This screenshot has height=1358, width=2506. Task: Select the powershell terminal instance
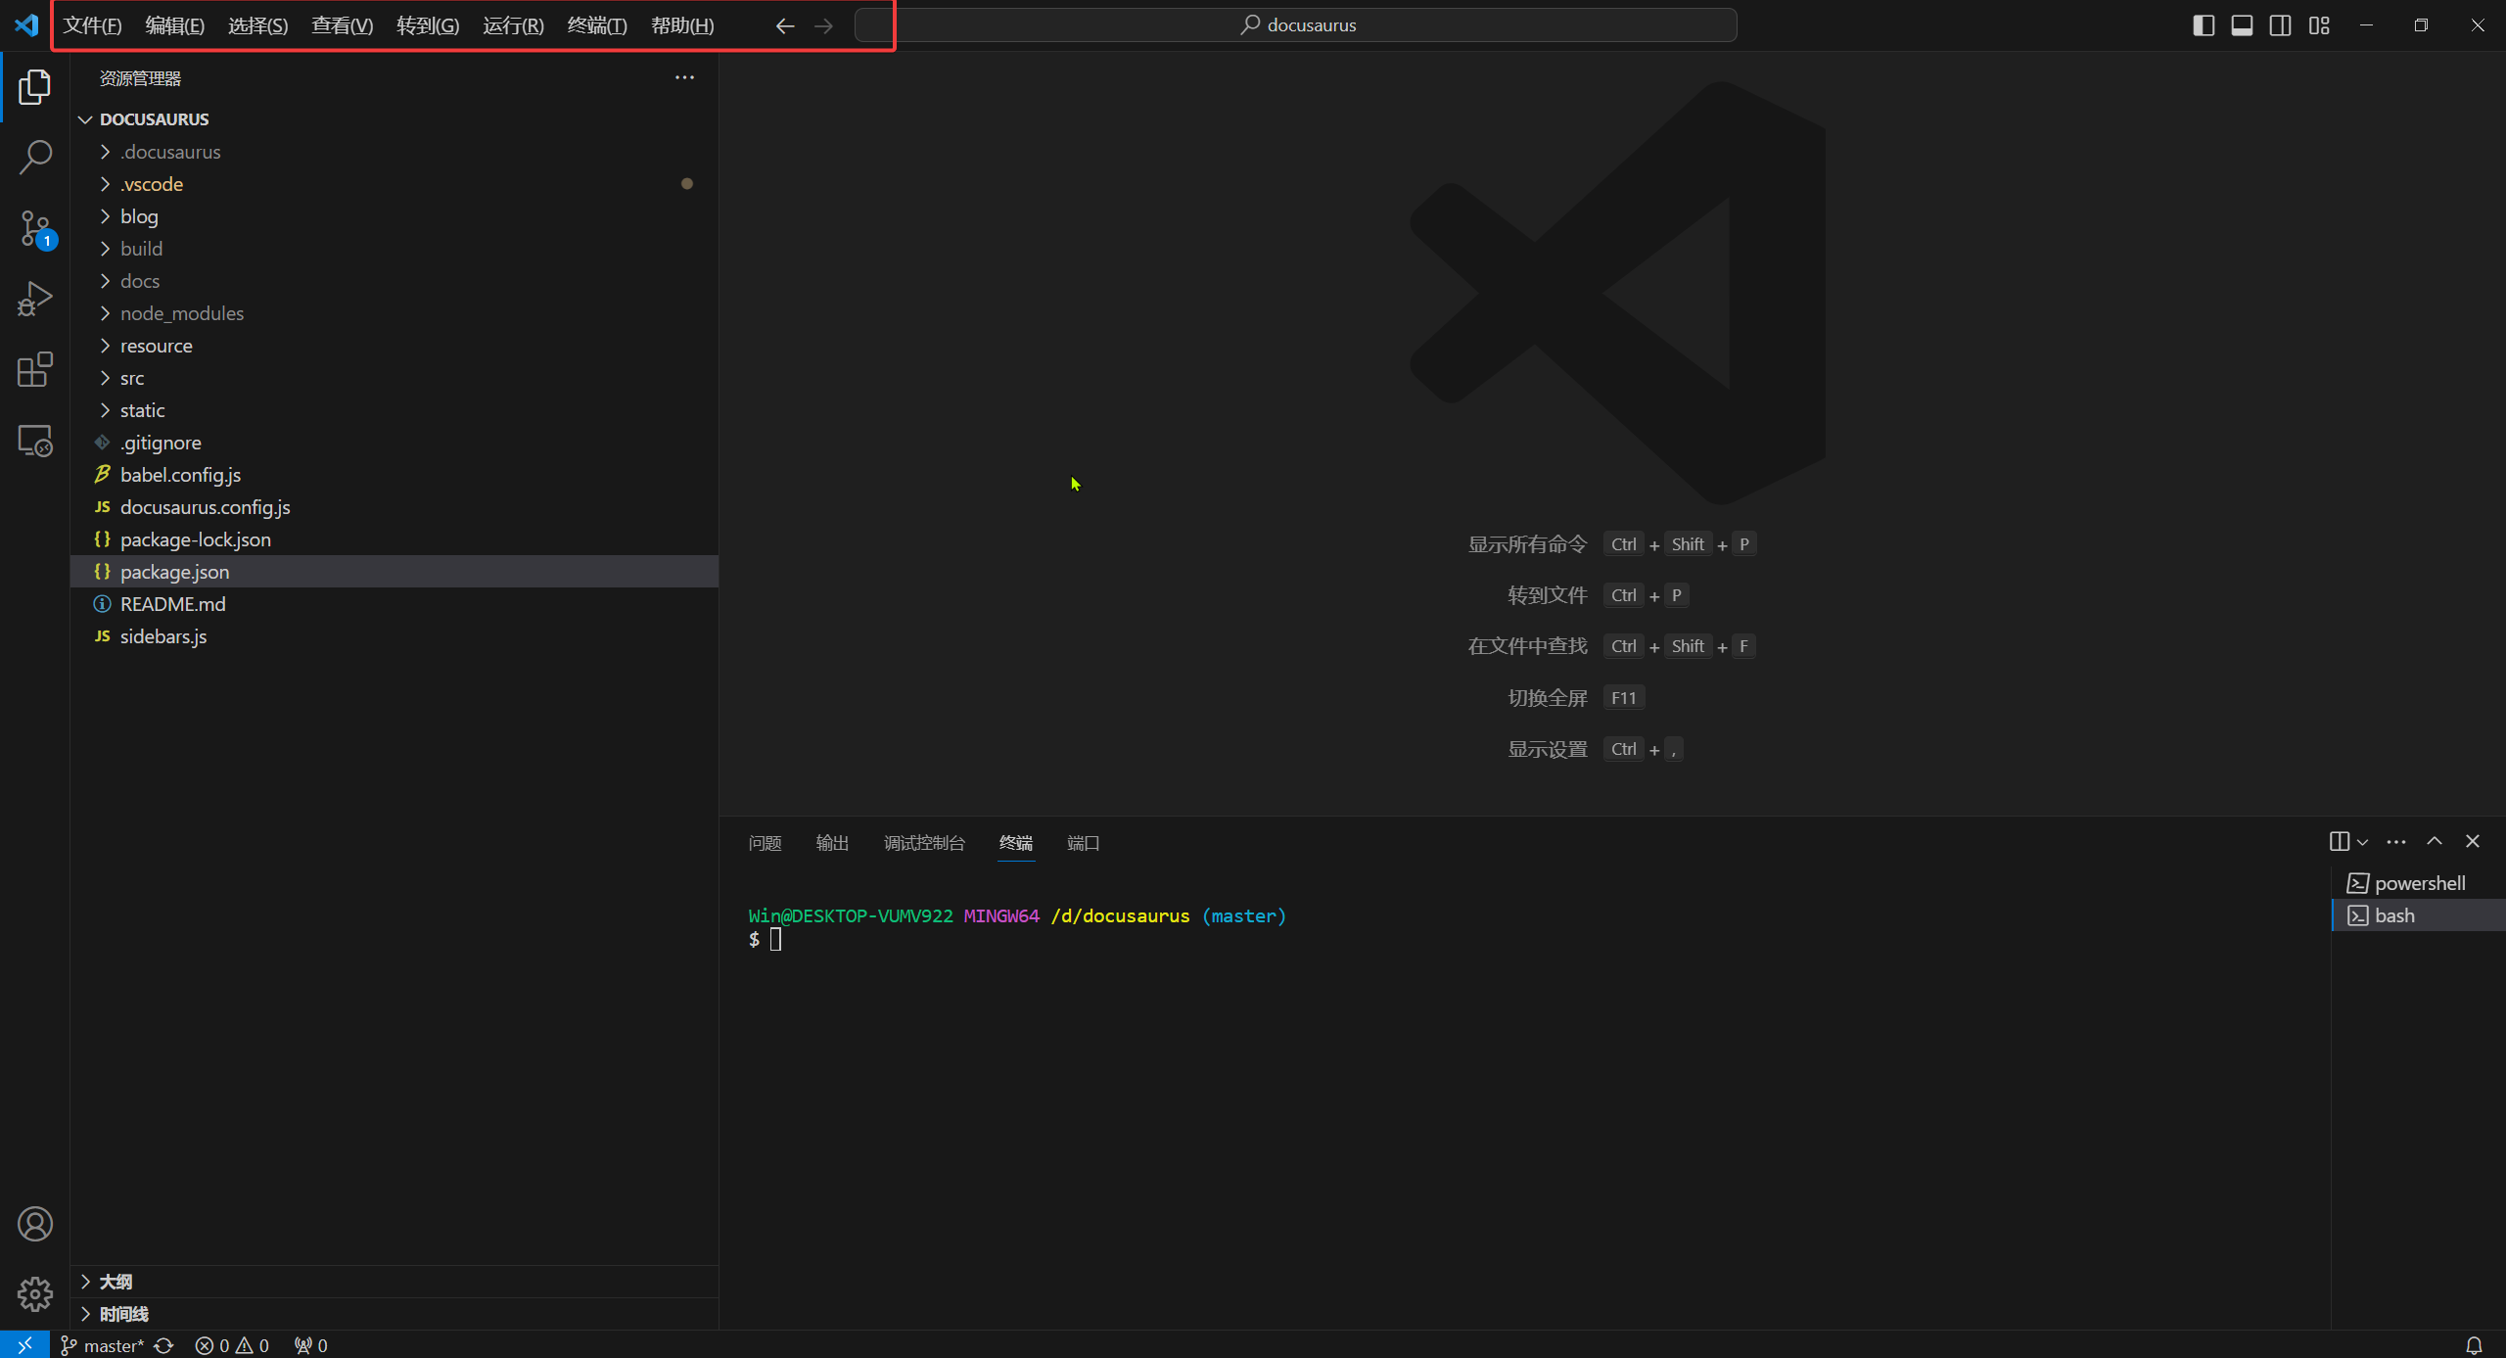(x=2418, y=883)
